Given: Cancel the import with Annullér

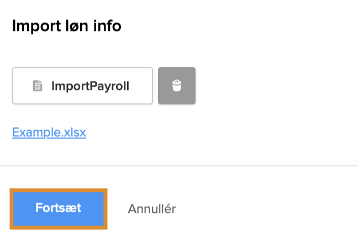Looking at the screenshot, I should tap(152, 209).
